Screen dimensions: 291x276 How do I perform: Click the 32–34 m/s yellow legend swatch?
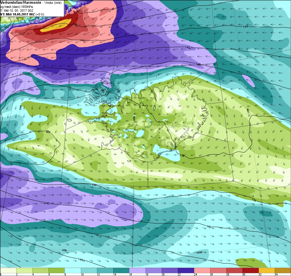pyautogui.click(x=267, y=270)
